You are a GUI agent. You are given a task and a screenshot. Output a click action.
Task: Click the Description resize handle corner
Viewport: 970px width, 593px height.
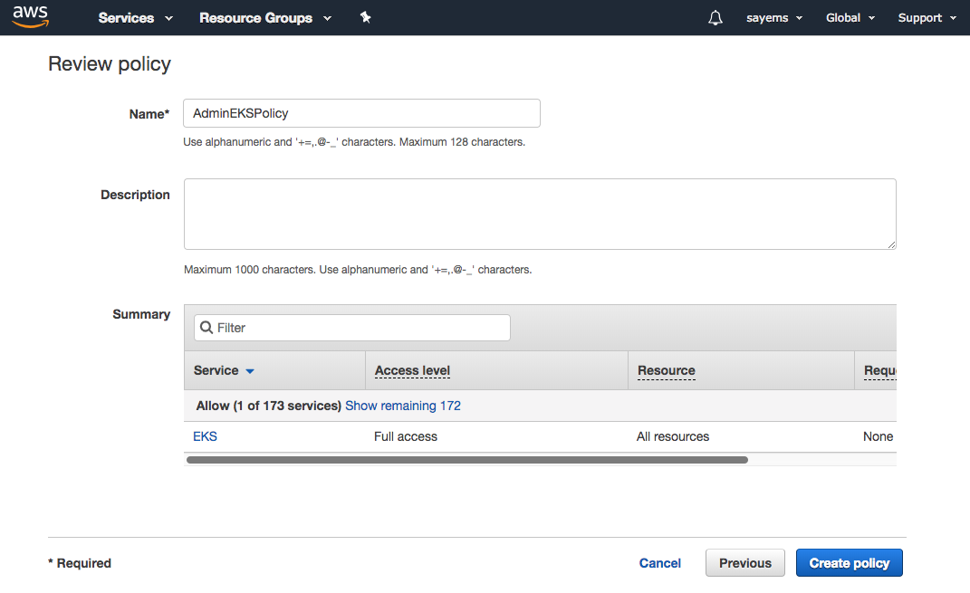891,244
